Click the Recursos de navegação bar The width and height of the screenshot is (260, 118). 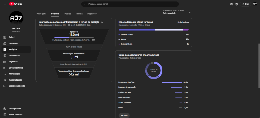176,87
